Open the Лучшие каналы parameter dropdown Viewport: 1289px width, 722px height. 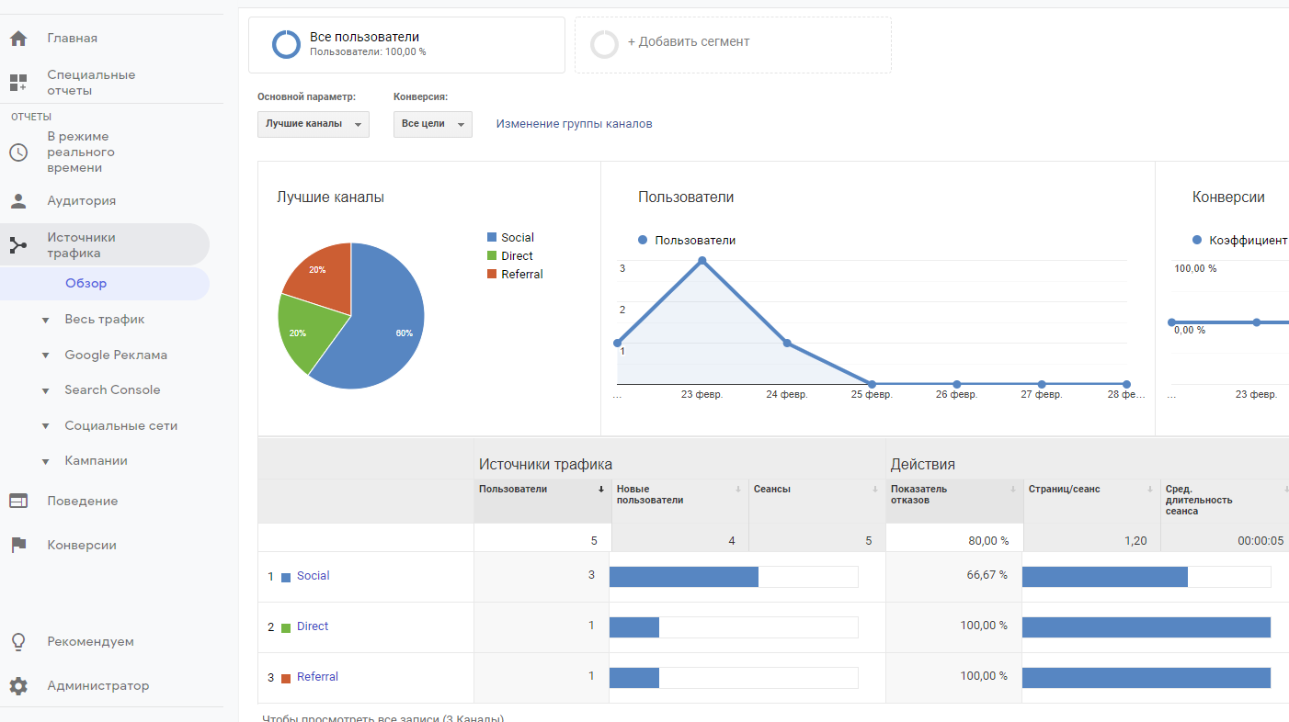(314, 124)
